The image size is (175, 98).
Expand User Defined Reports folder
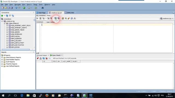tap(2, 66)
